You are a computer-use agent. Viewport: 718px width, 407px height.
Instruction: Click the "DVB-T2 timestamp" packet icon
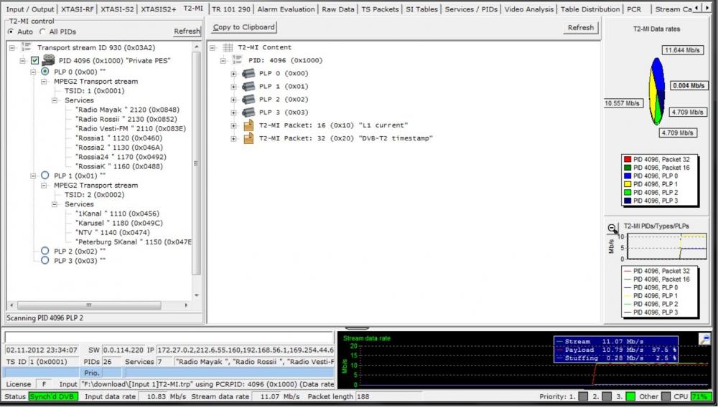[x=248, y=138]
